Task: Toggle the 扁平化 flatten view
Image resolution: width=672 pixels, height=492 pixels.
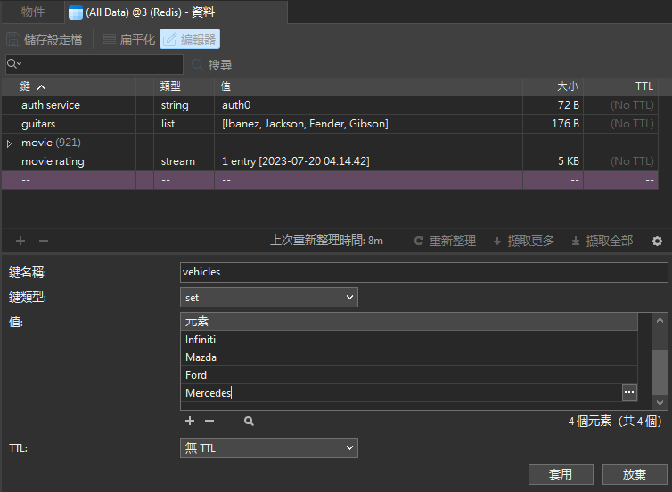Action: pos(128,39)
